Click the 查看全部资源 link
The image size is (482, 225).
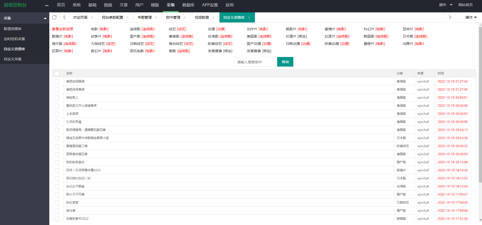62,29
